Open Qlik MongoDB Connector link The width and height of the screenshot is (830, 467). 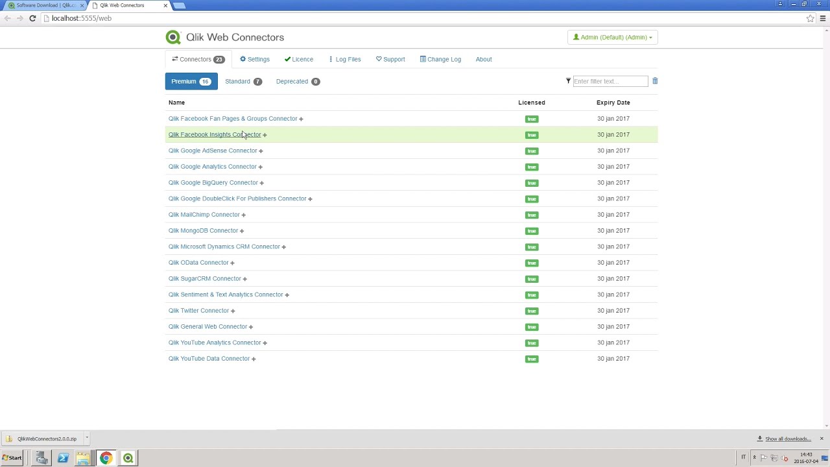click(204, 230)
